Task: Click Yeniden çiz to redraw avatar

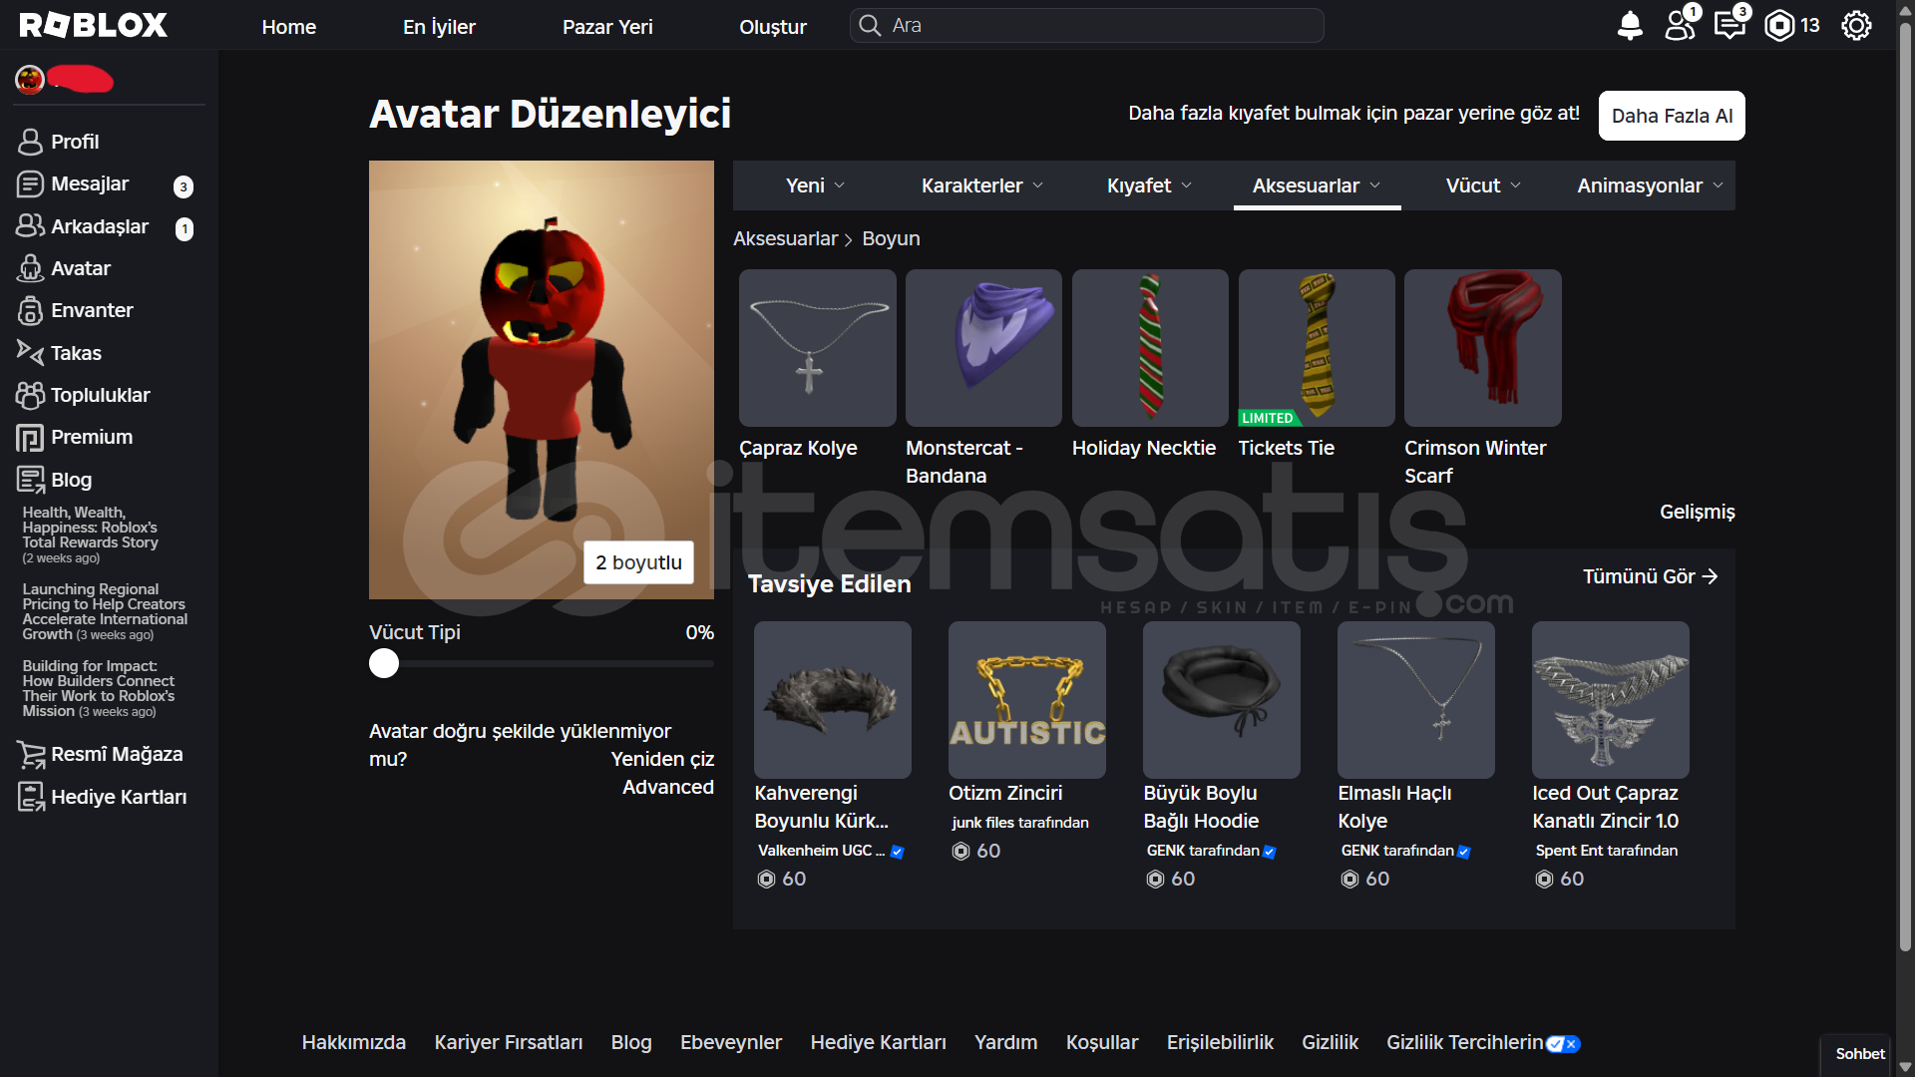Action: pyautogui.click(x=662, y=759)
